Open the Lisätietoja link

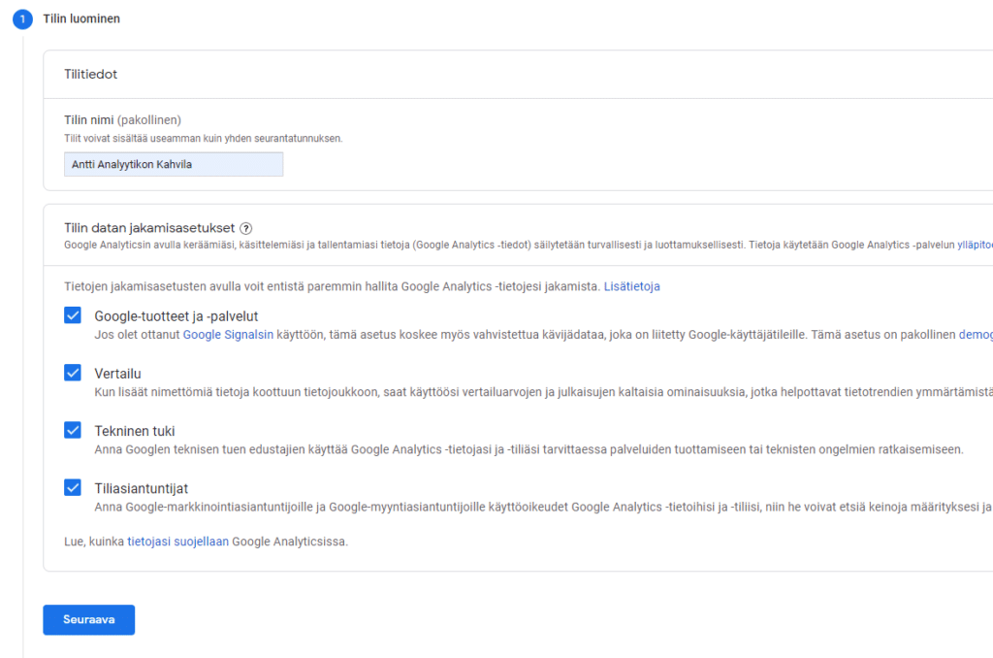[631, 287]
